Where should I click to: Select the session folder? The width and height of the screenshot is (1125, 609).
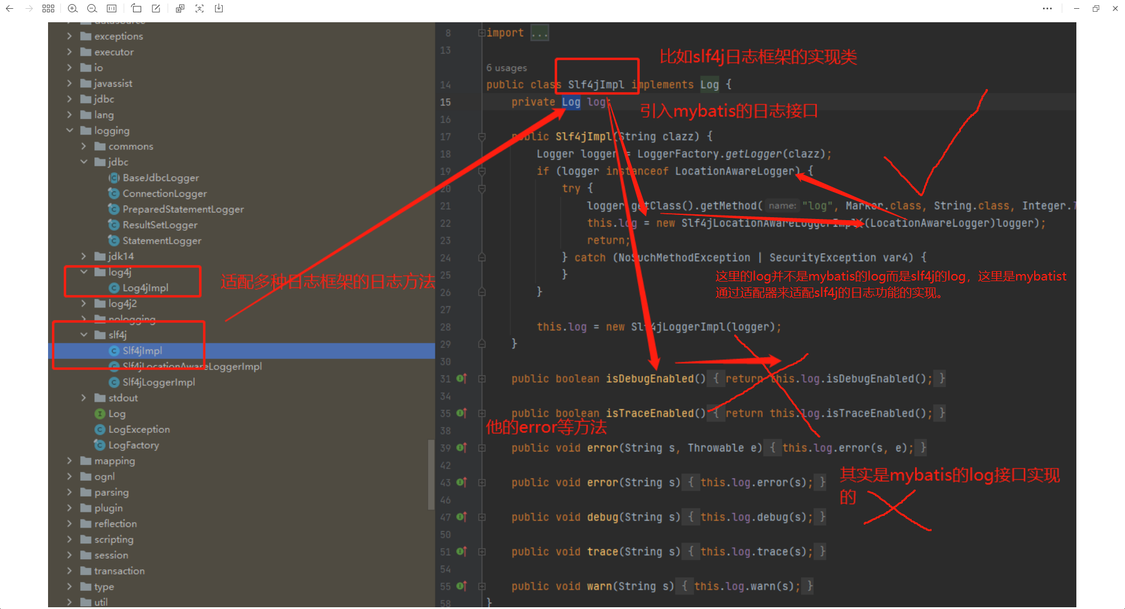point(111,556)
